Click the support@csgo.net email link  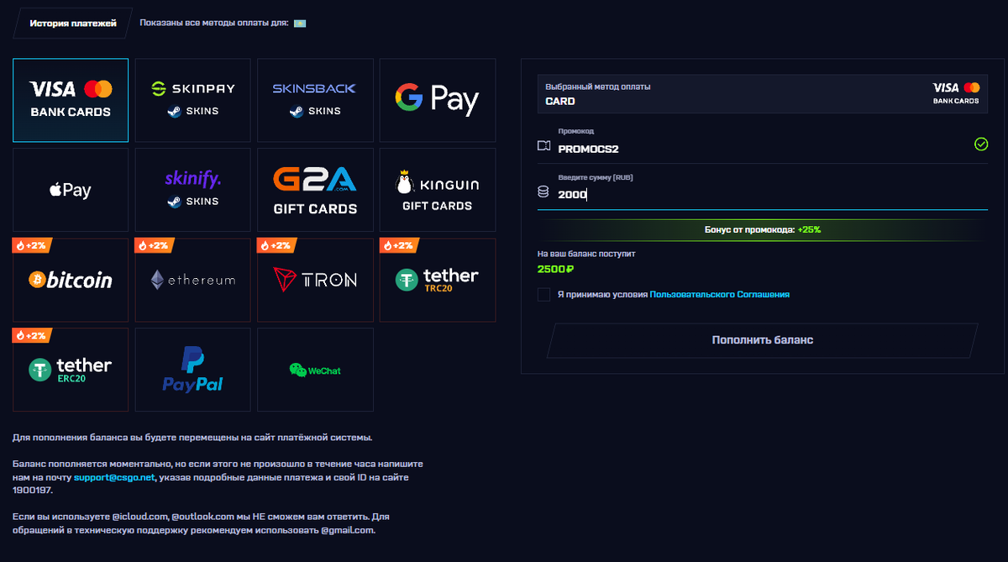[114, 477]
